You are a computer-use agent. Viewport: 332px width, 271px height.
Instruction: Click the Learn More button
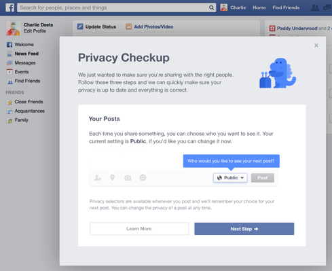(x=139, y=229)
